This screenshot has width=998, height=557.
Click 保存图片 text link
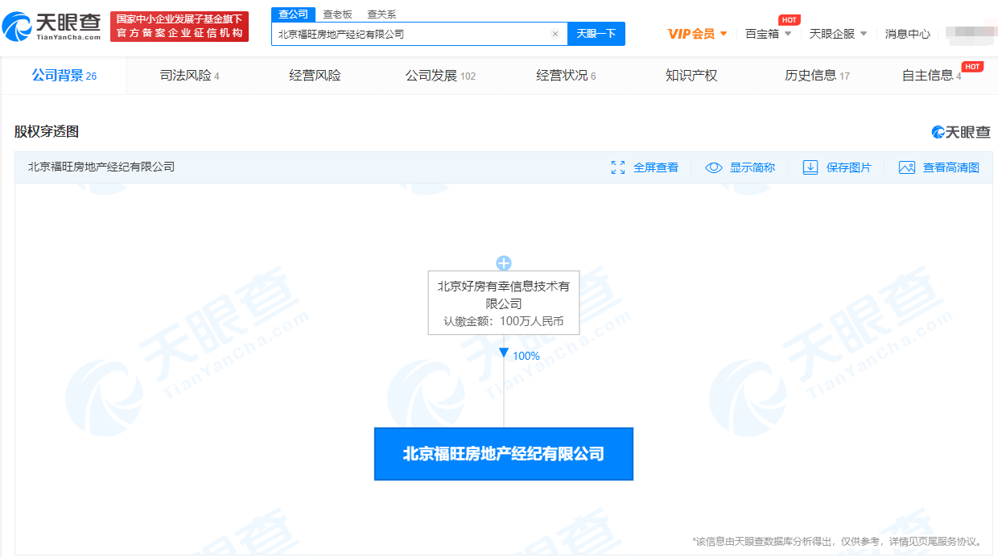849,167
